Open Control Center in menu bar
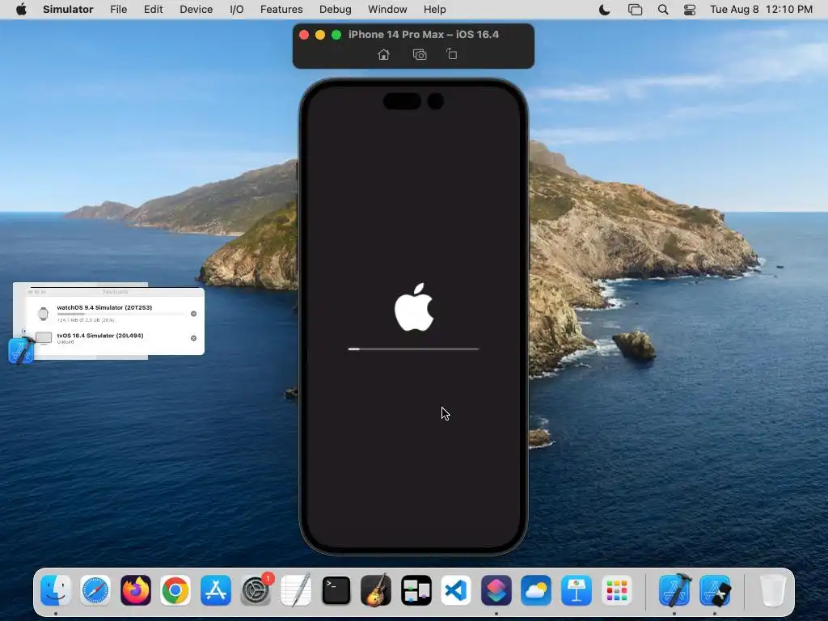Screen dimensions: 828x621 coord(690,10)
